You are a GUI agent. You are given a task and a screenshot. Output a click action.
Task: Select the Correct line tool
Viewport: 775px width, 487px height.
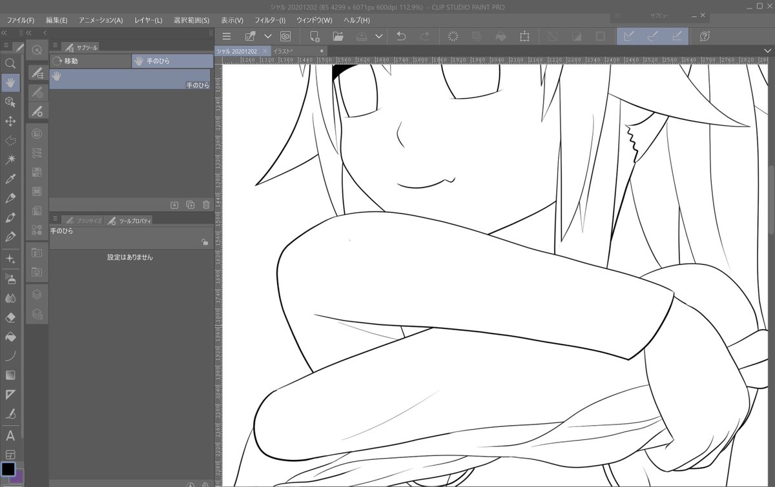[10, 413]
